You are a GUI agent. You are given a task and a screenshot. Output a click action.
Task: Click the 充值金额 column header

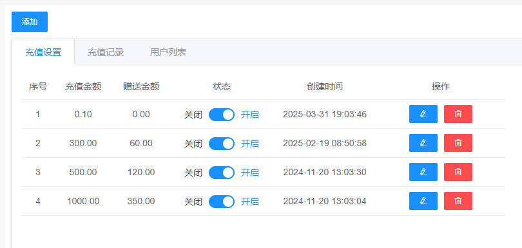83,86
